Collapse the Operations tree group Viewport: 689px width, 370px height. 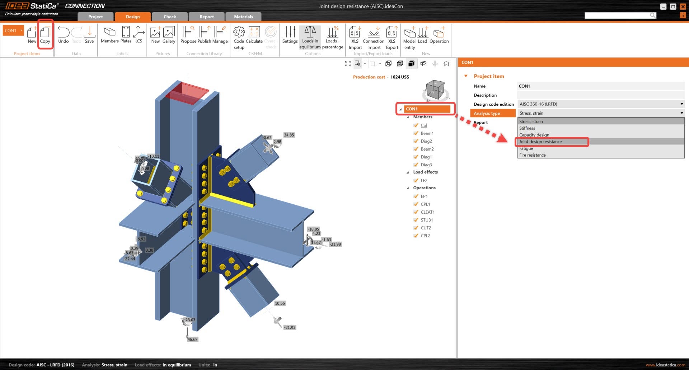tap(408, 188)
